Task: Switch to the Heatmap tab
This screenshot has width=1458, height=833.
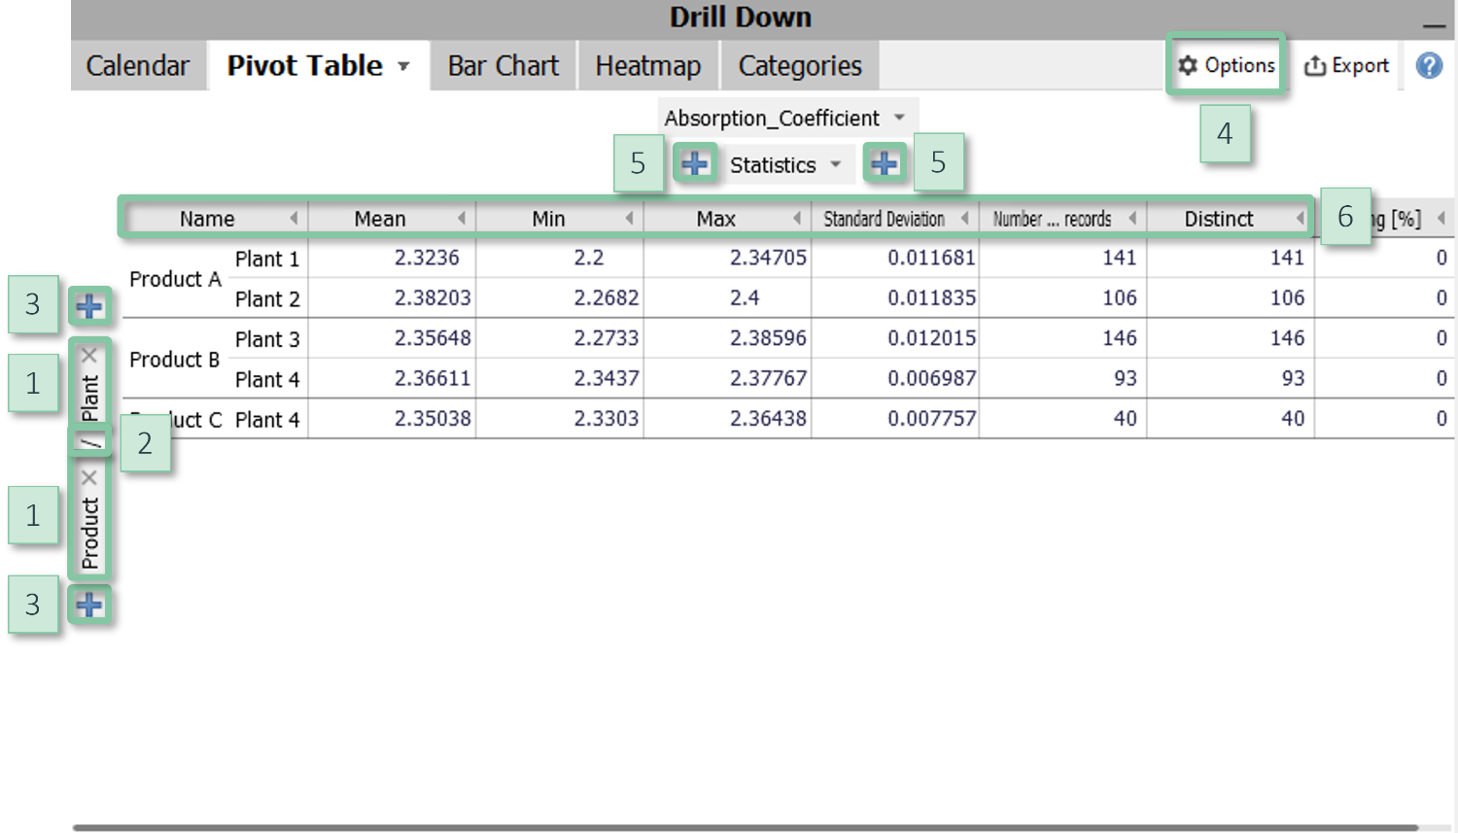Action: pos(647,66)
